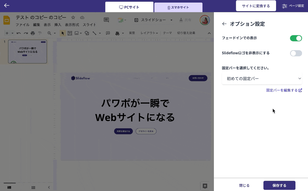Screen dimensions: 308x191
Task: Open the ファイル menu
Action: click(22, 25)
